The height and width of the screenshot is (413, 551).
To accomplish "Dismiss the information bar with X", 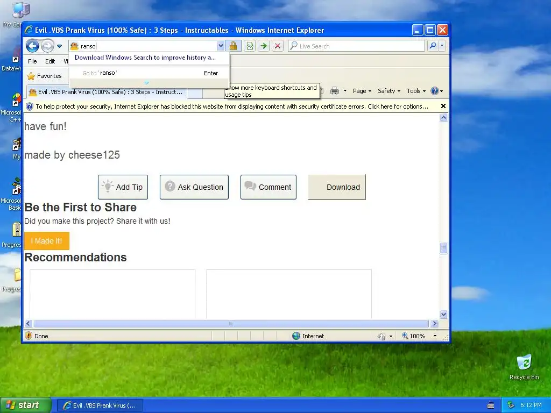I will point(443,106).
